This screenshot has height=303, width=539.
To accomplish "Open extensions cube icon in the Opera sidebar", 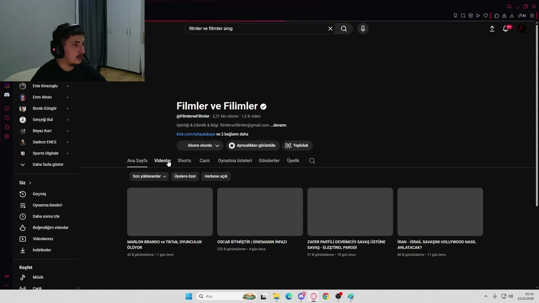I will click(x=7, y=127).
